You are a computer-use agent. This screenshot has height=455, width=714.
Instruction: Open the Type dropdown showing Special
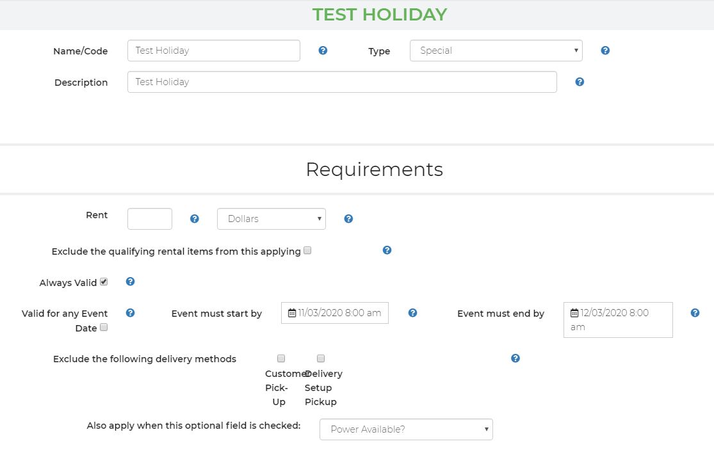pos(496,51)
